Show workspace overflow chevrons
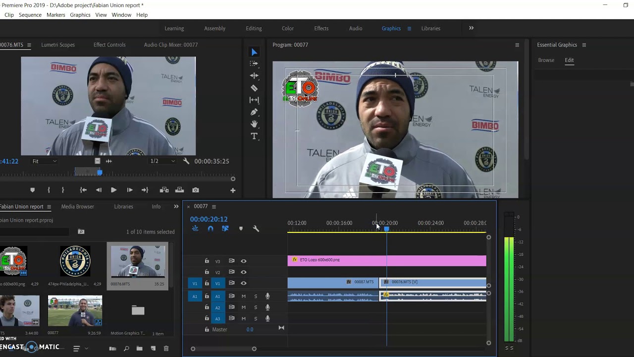Screen dimensions: 634x357 [471, 28]
